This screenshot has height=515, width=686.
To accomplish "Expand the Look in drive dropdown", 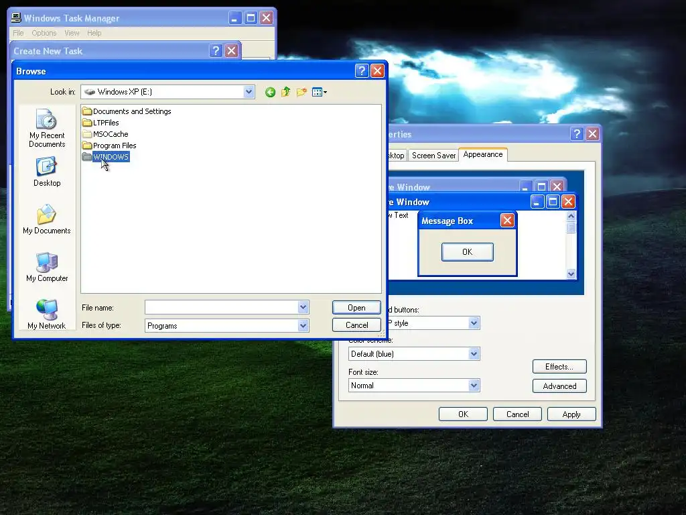I will [249, 92].
